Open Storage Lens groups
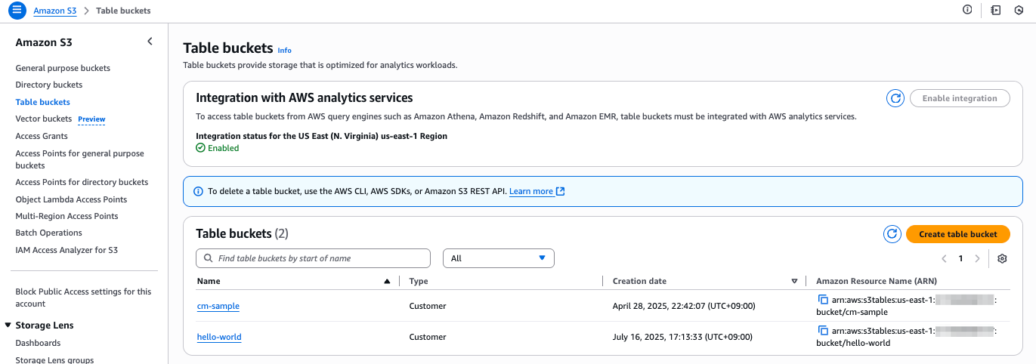 click(54, 359)
